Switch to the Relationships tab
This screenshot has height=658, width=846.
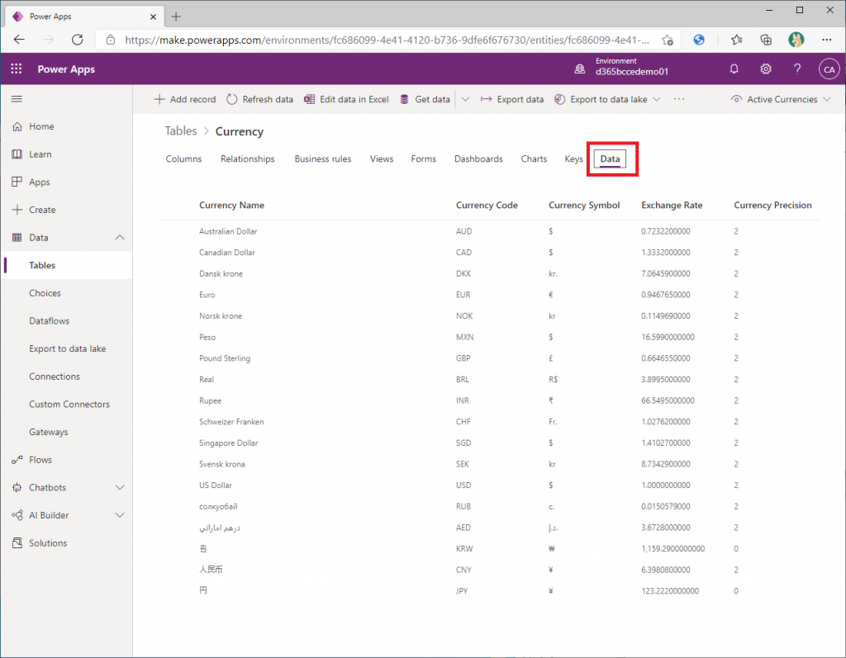pos(248,159)
